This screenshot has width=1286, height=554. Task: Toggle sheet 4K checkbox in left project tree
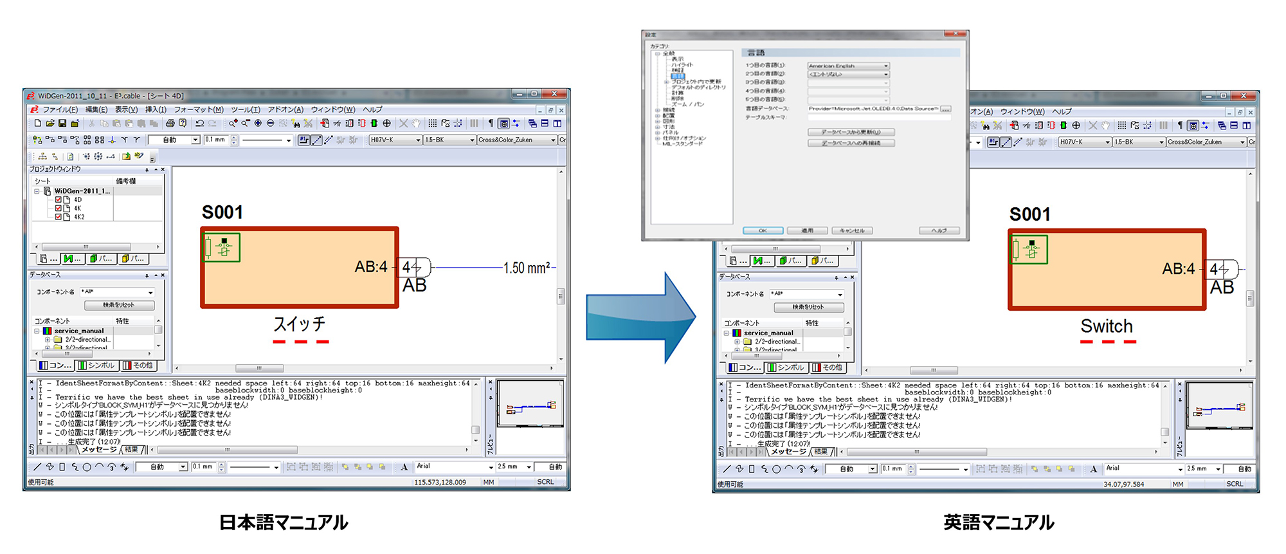point(59,208)
